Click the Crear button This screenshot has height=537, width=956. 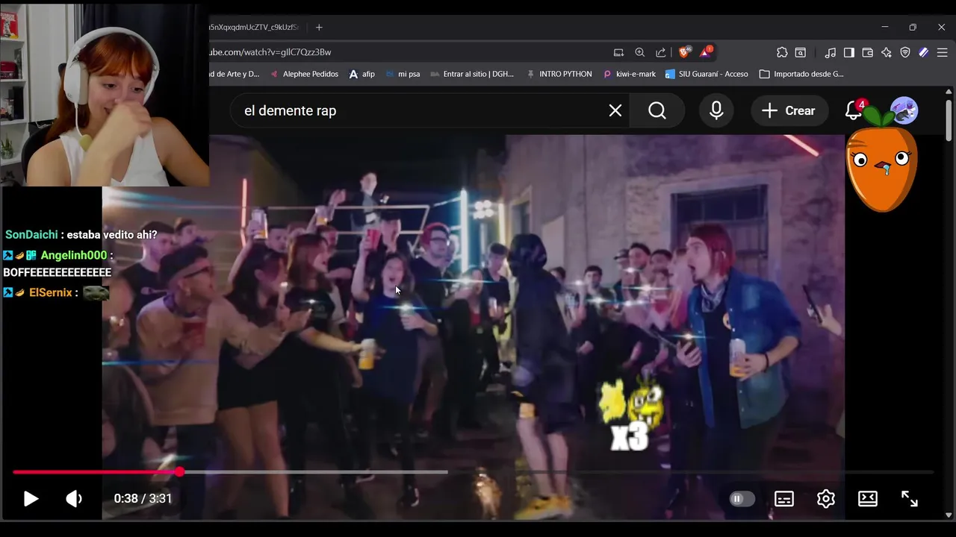pyautogui.click(x=789, y=110)
